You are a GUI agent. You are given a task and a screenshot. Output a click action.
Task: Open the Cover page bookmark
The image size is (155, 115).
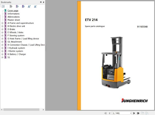tap(13, 11)
